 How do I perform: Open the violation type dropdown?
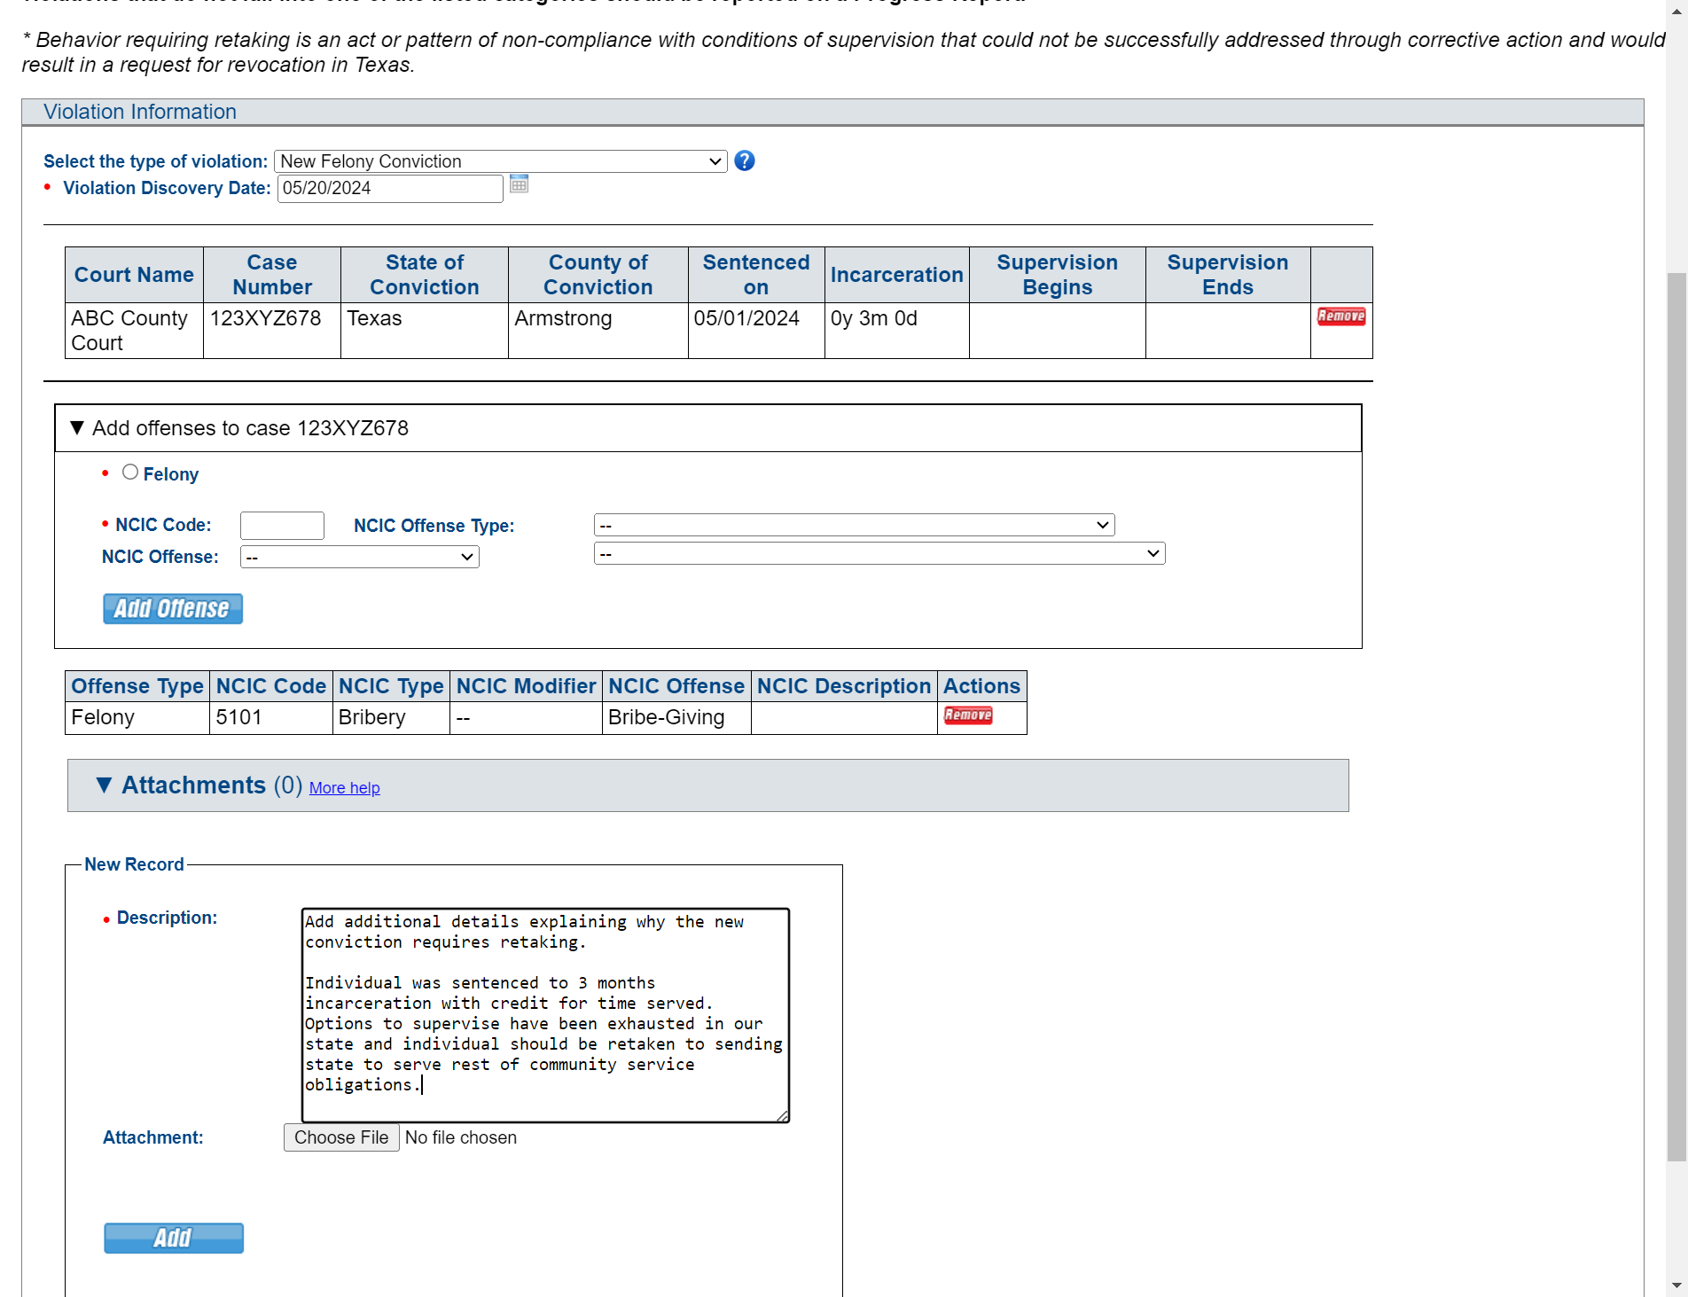point(501,161)
